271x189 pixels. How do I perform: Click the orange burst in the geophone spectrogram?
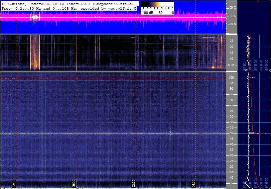pos(35,52)
